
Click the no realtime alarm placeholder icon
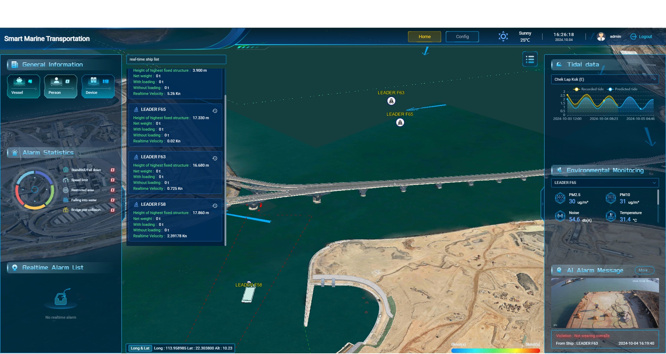(61, 298)
